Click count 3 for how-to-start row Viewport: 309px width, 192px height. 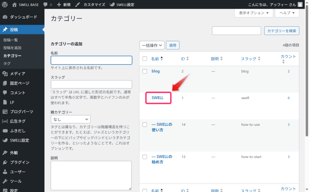tap(288, 157)
